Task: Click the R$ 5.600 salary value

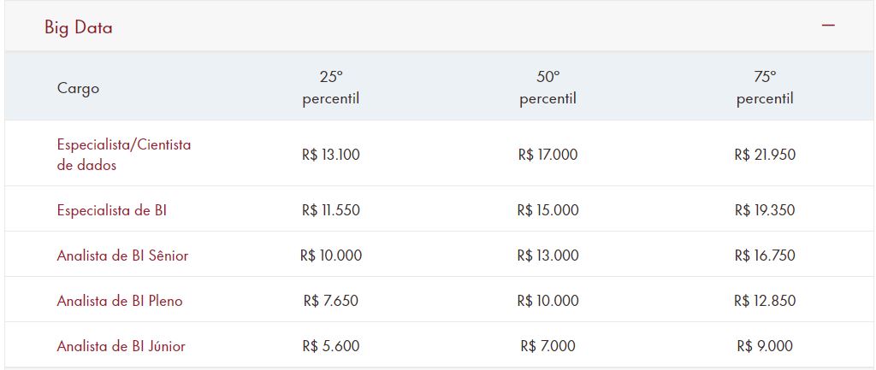Action: (331, 346)
